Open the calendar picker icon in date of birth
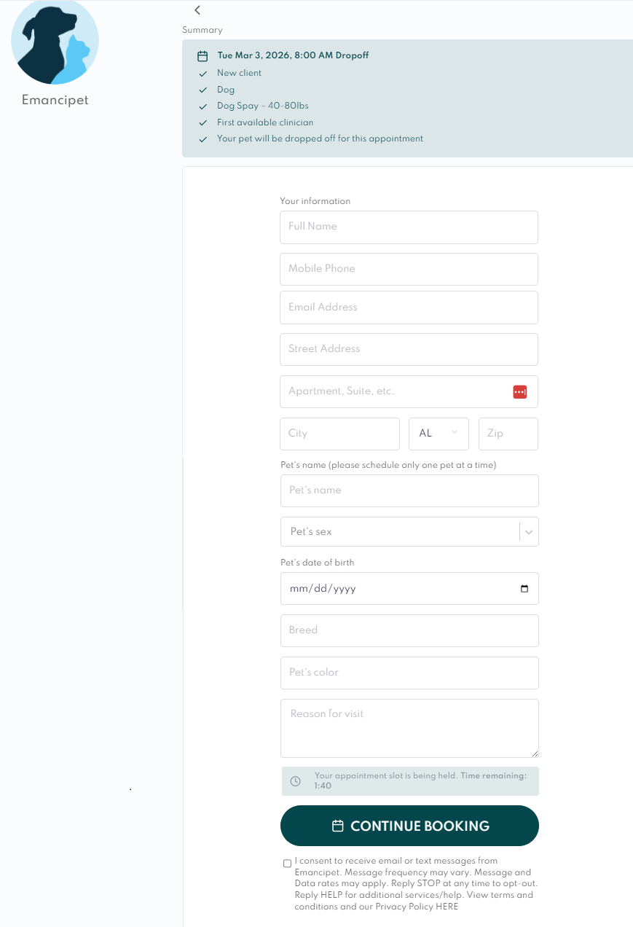The image size is (633, 927). pyautogui.click(x=524, y=589)
